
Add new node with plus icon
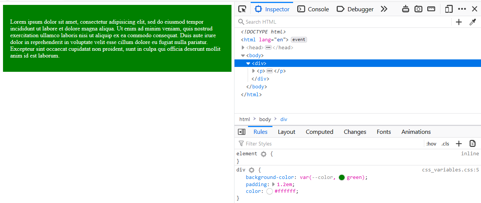pyautogui.click(x=459, y=22)
